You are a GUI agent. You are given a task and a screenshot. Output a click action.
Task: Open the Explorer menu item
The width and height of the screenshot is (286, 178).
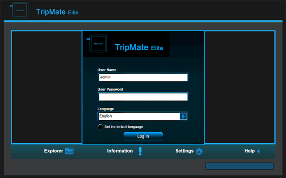(x=54, y=151)
